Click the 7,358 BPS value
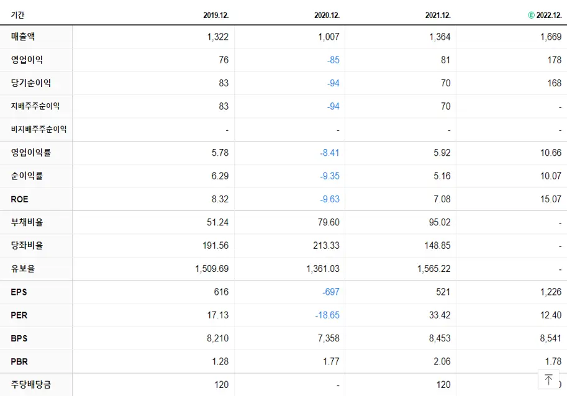 pyautogui.click(x=329, y=338)
